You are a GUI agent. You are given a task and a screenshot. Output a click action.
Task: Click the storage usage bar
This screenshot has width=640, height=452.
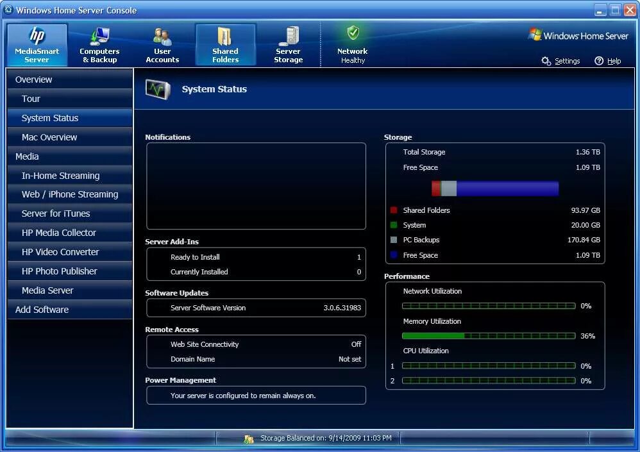tap(495, 188)
